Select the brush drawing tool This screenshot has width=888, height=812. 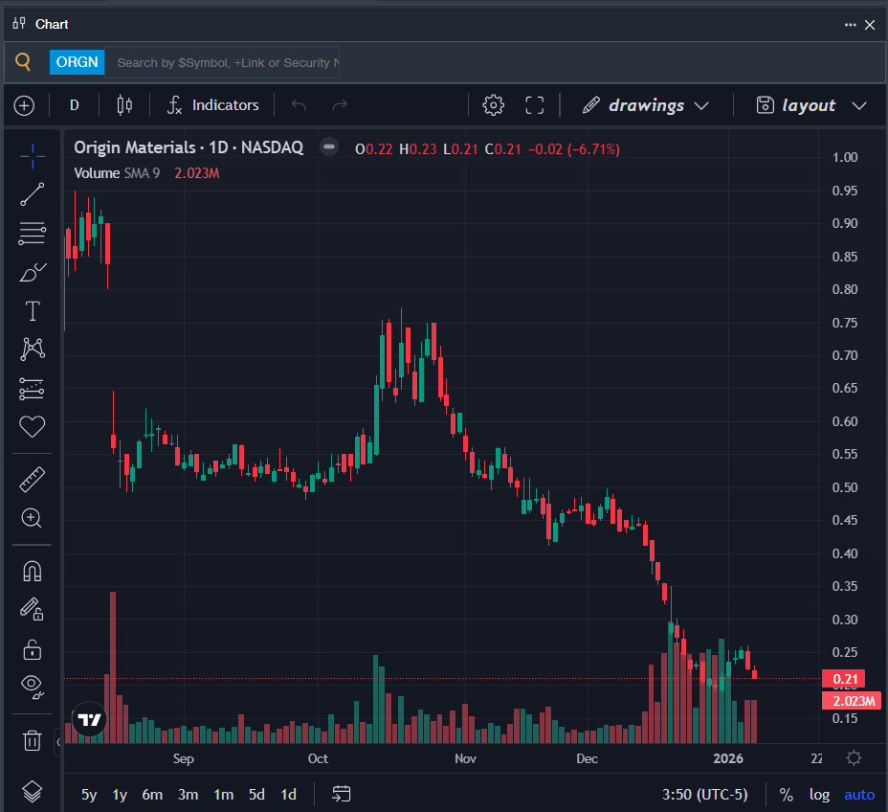point(33,273)
